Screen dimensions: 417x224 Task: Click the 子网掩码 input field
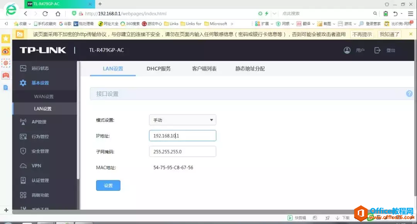182,152
